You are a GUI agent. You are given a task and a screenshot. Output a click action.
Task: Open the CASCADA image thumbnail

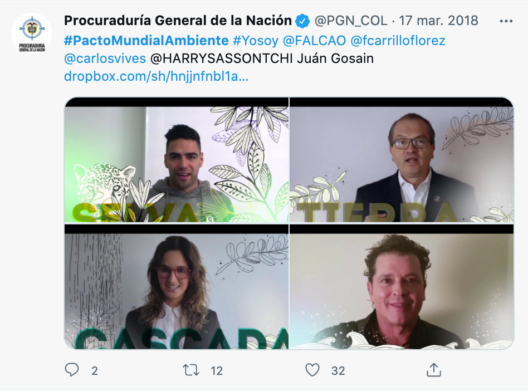177,287
